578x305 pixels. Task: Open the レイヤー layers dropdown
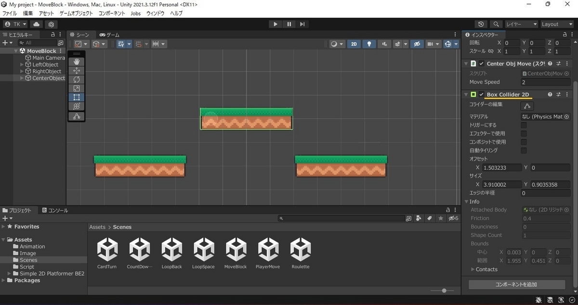tap(522, 24)
